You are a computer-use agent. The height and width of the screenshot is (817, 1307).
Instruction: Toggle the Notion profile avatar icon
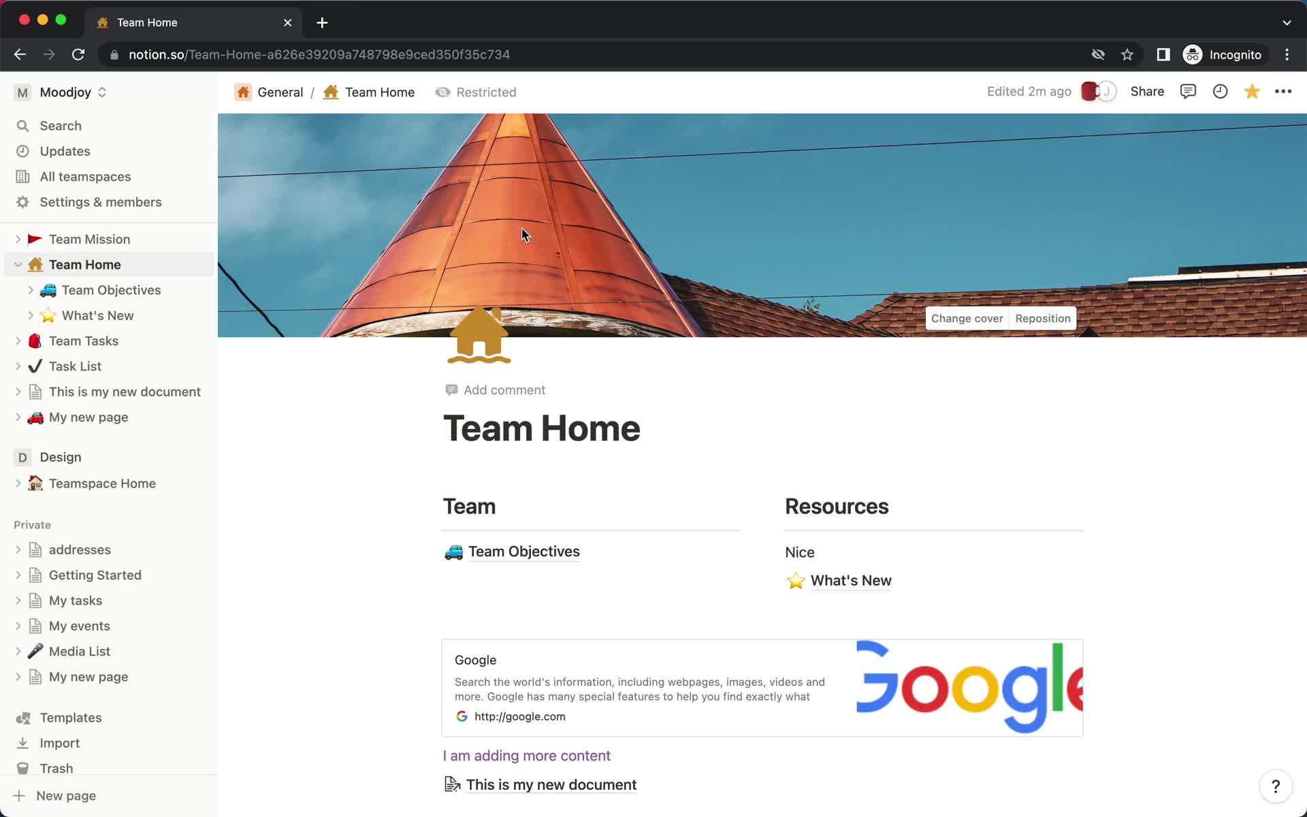1095,92
